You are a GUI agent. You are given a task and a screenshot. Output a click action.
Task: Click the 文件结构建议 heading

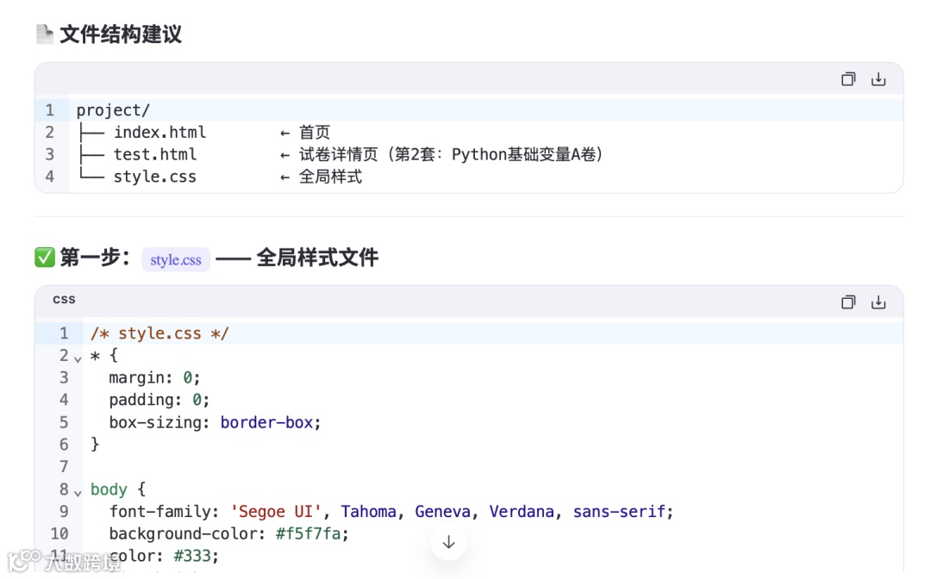click(121, 34)
